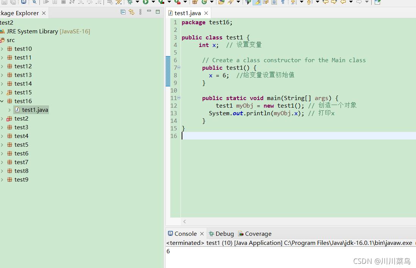
Task: Click the Open Type icon
Action: pyautogui.click(x=221, y=2)
